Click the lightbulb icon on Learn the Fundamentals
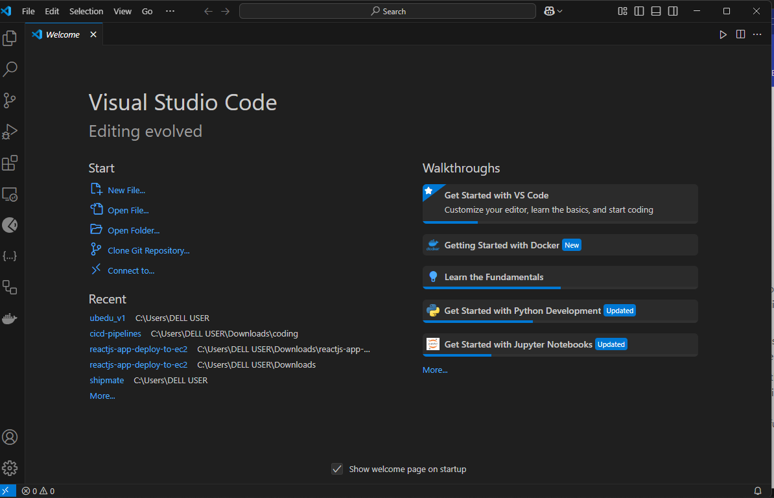Screen dimensions: 774x498 click(433, 276)
